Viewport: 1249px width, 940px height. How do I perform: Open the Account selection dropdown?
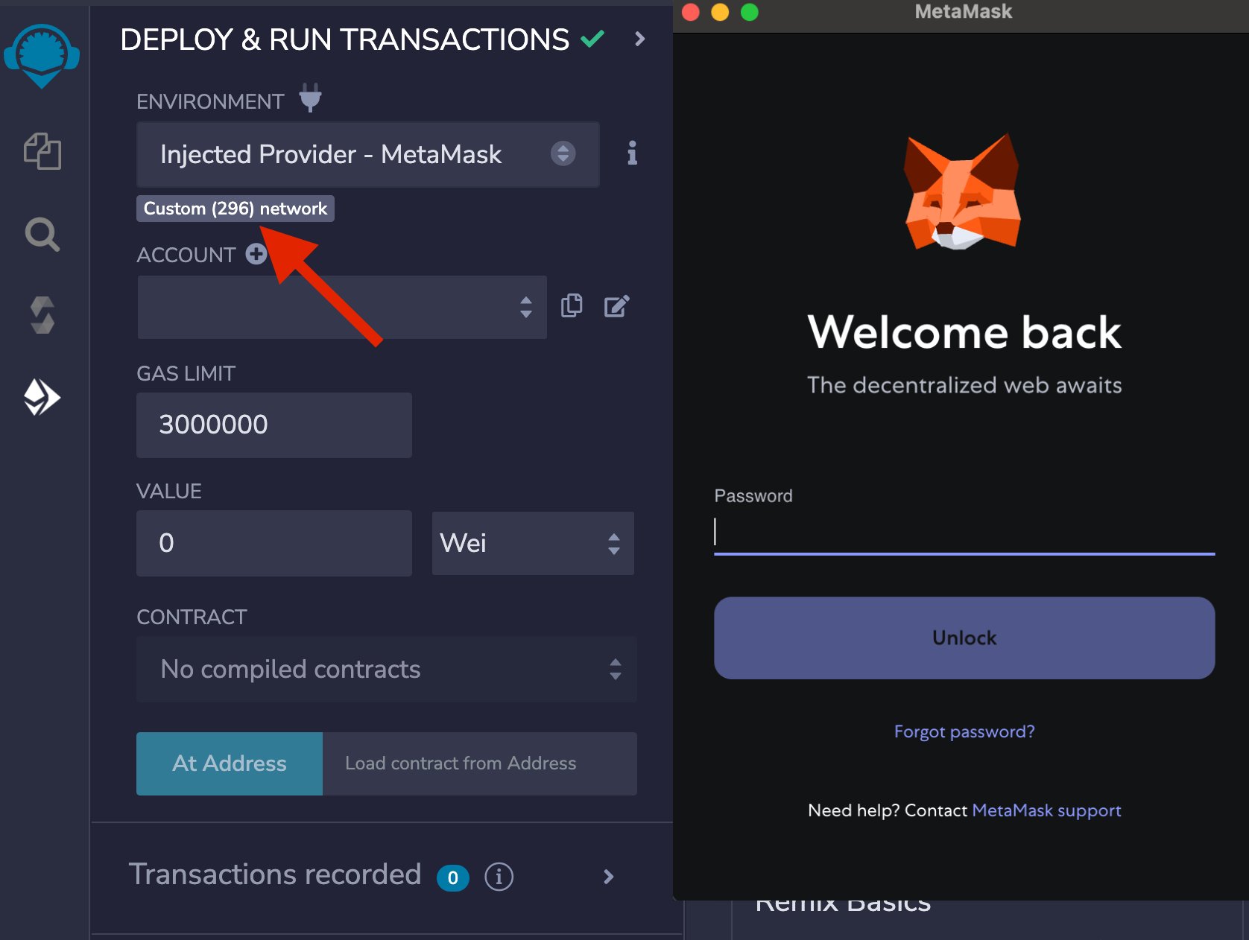click(342, 307)
